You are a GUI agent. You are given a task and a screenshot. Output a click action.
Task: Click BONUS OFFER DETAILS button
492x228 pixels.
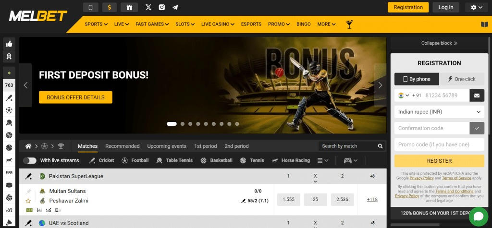75,97
